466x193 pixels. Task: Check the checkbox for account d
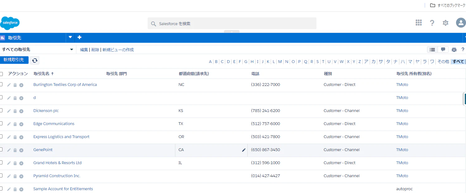pyautogui.click(x=1, y=97)
